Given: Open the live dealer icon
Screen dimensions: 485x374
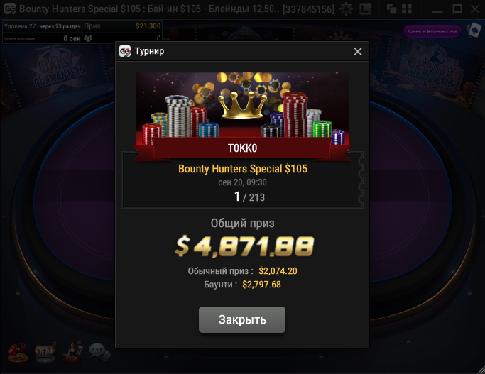Looking at the screenshot, I should click(x=72, y=352).
